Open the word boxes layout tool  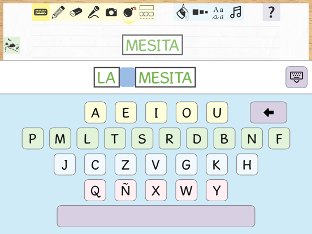(x=146, y=12)
